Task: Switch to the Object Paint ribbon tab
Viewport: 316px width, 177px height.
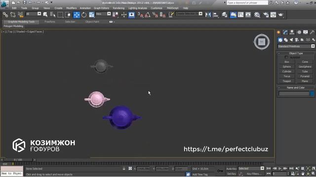Action: click(x=92, y=22)
